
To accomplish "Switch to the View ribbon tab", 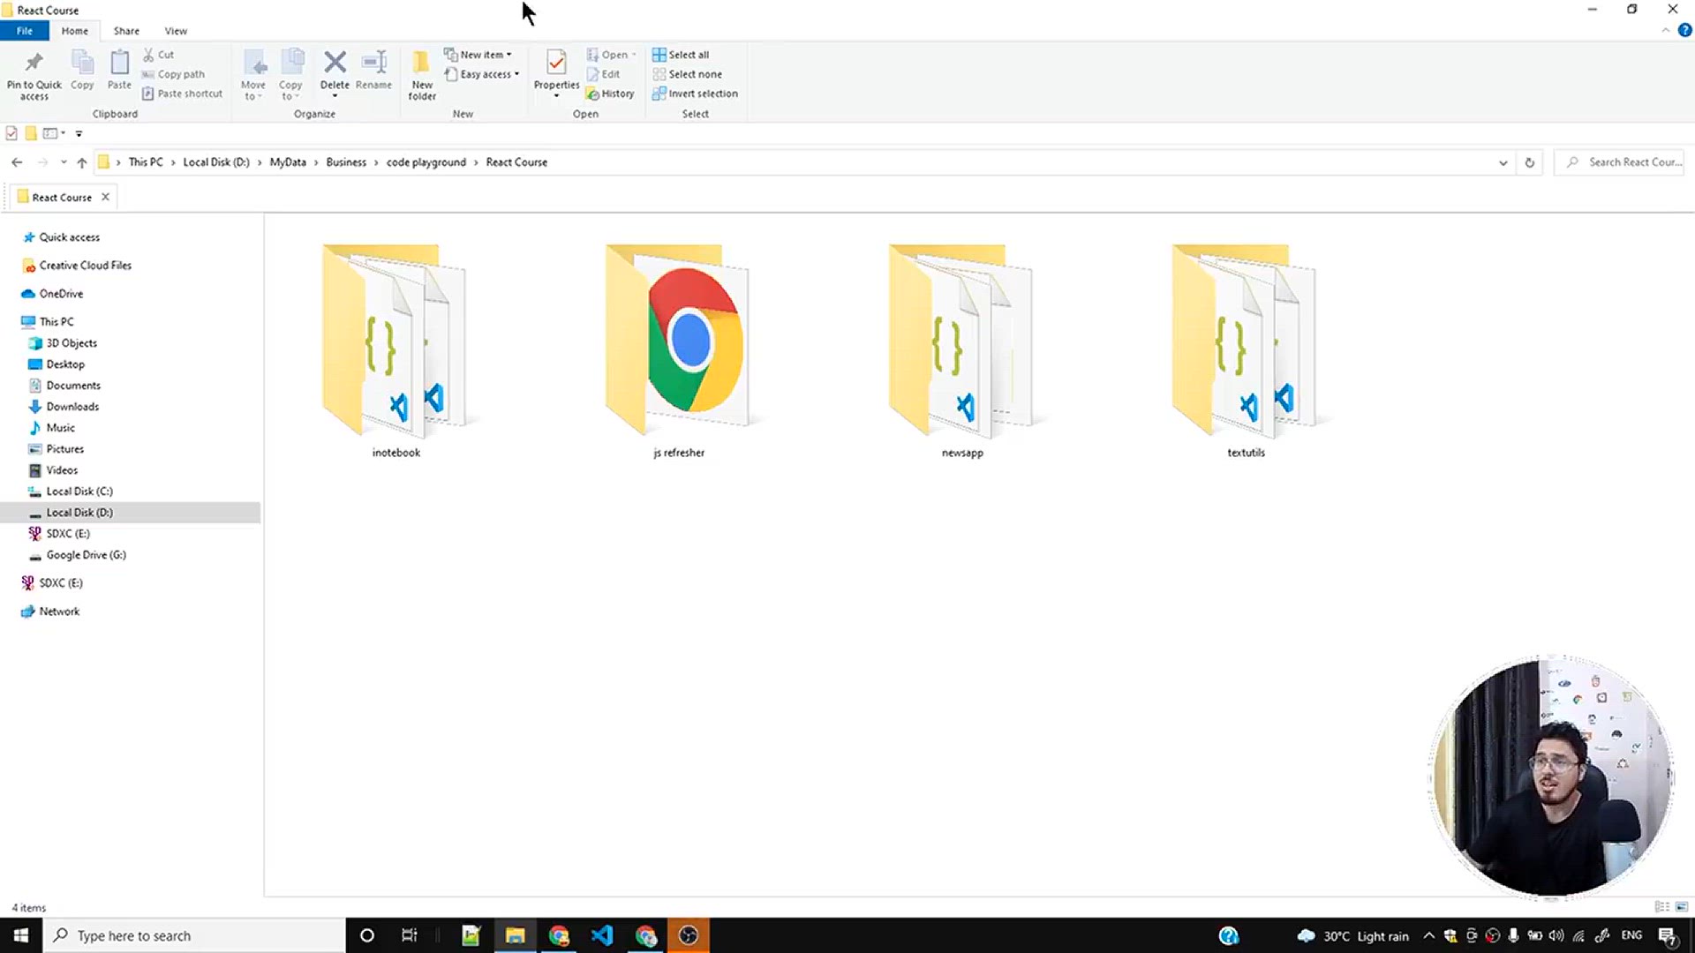I will [x=176, y=31].
